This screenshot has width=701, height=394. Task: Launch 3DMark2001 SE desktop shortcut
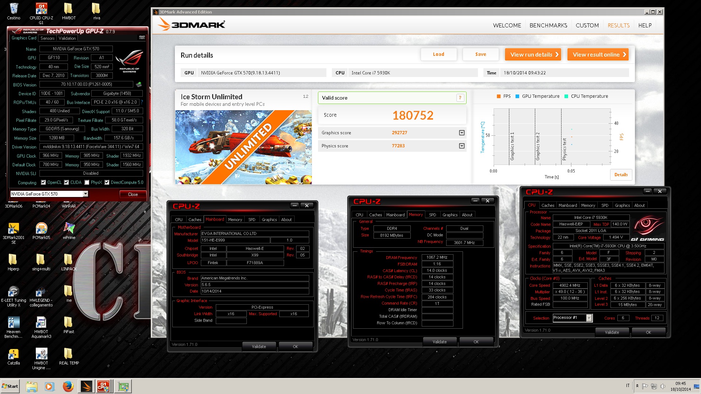pyautogui.click(x=14, y=233)
